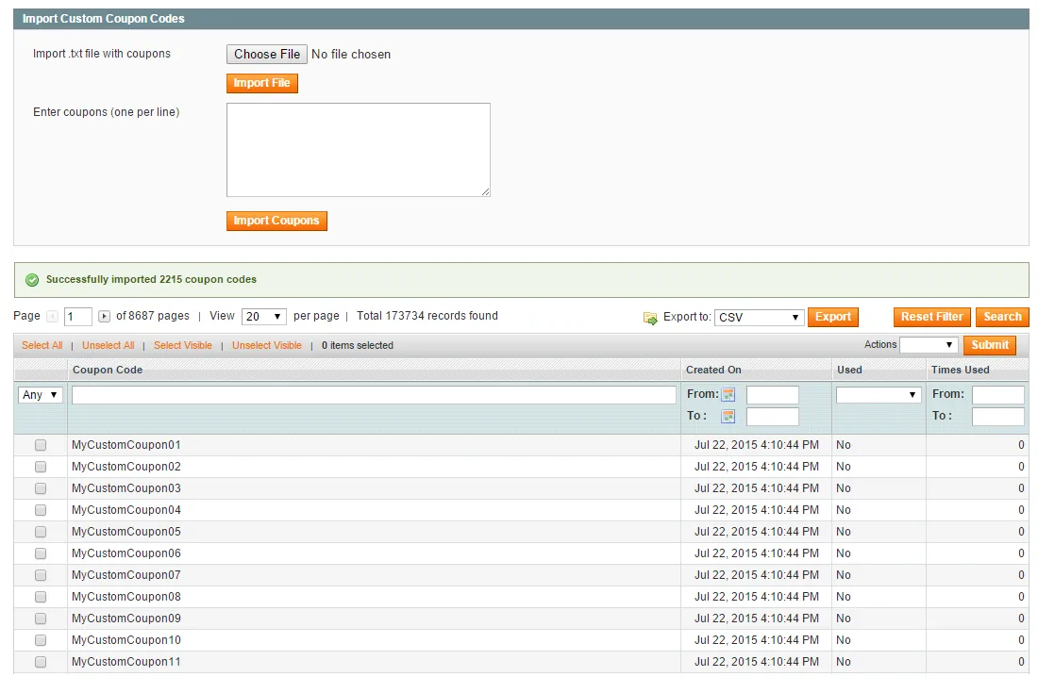1038x693 pixels.
Task: Go to next page arrow icon
Action: (104, 317)
